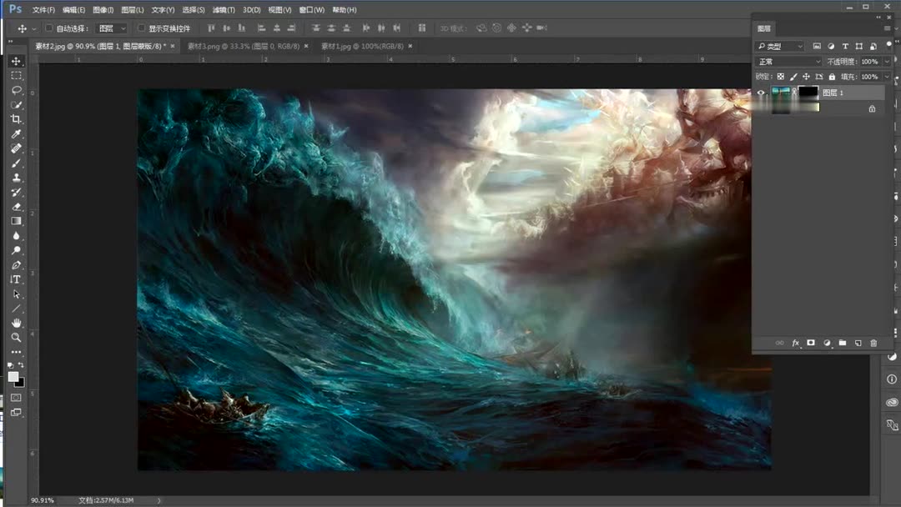Viewport: 901px width, 507px height.
Task: Open the layer styles fx menu
Action: click(x=796, y=343)
